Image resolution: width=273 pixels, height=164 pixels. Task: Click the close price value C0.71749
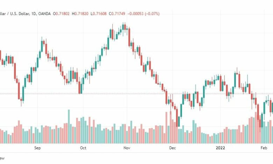coord(117,14)
